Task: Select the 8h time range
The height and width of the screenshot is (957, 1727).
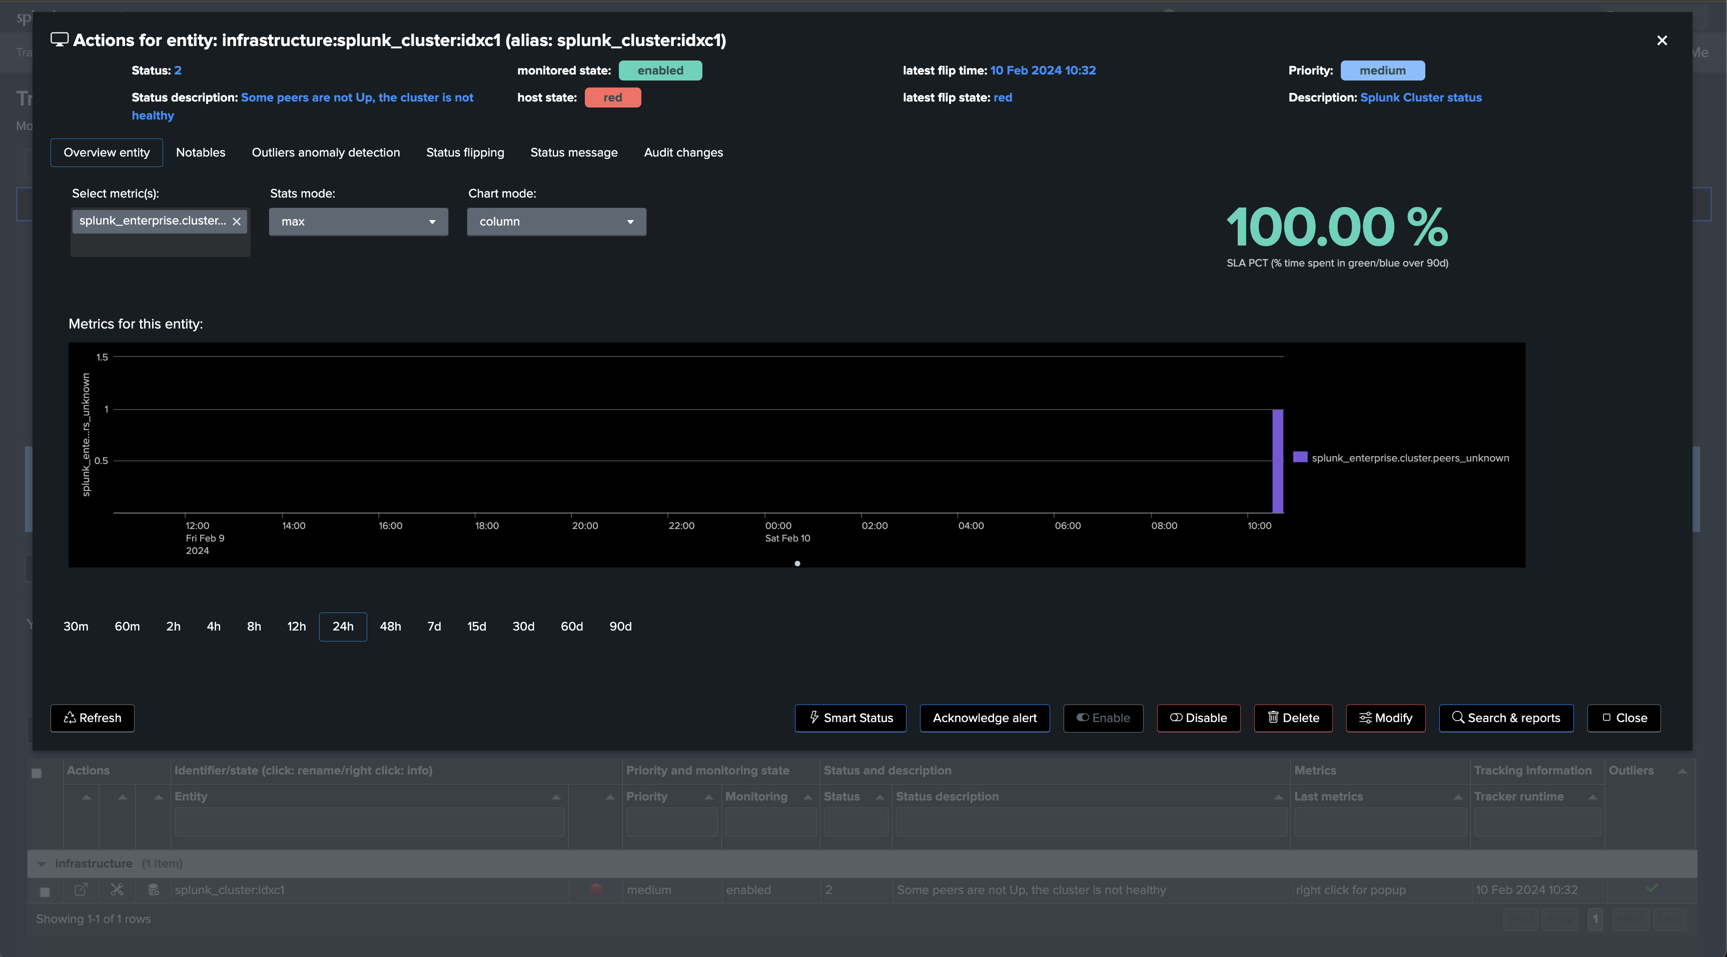Action: [x=254, y=626]
